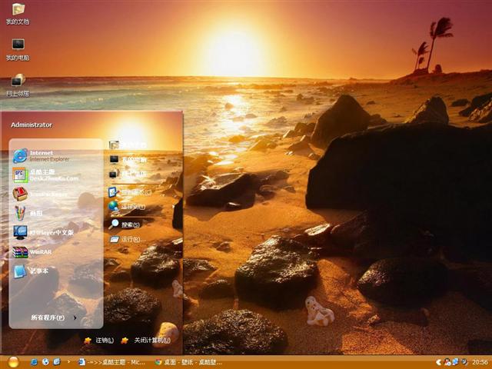Launch the 桌酷主题 Desk.ZhuoKu.Com shortcut
The image size is (492, 369).
(x=45, y=175)
